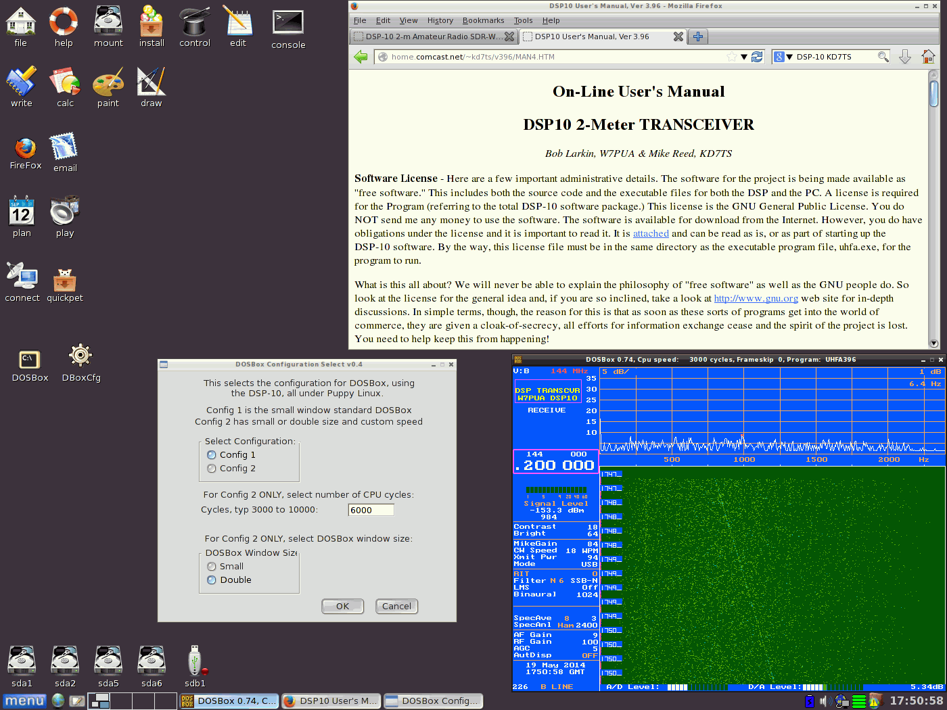
Task: Select first virtual desktop in pager
Action: pos(100,701)
